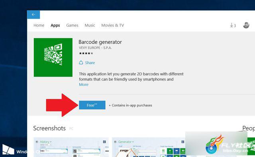Image resolution: width=255 pixels, height=157 pixels.
Task: Open the Home tab
Action: pos(39,26)
